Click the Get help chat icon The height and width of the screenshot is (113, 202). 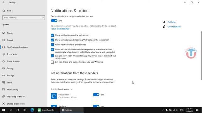click(x=164, y=22)
